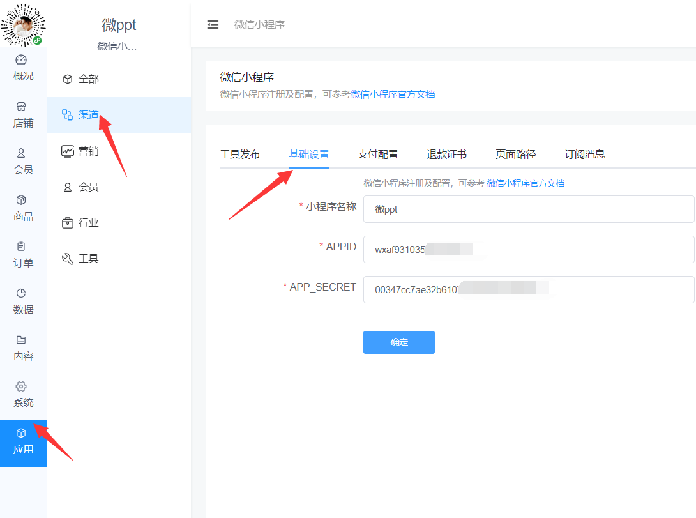Viewport: 696px width, 518px height.
Task: Switch to 页面路径 tab
Action: (x=516, y=155)
